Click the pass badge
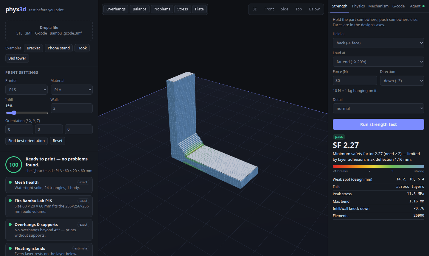Screen dimensions: 429x256 339,137
